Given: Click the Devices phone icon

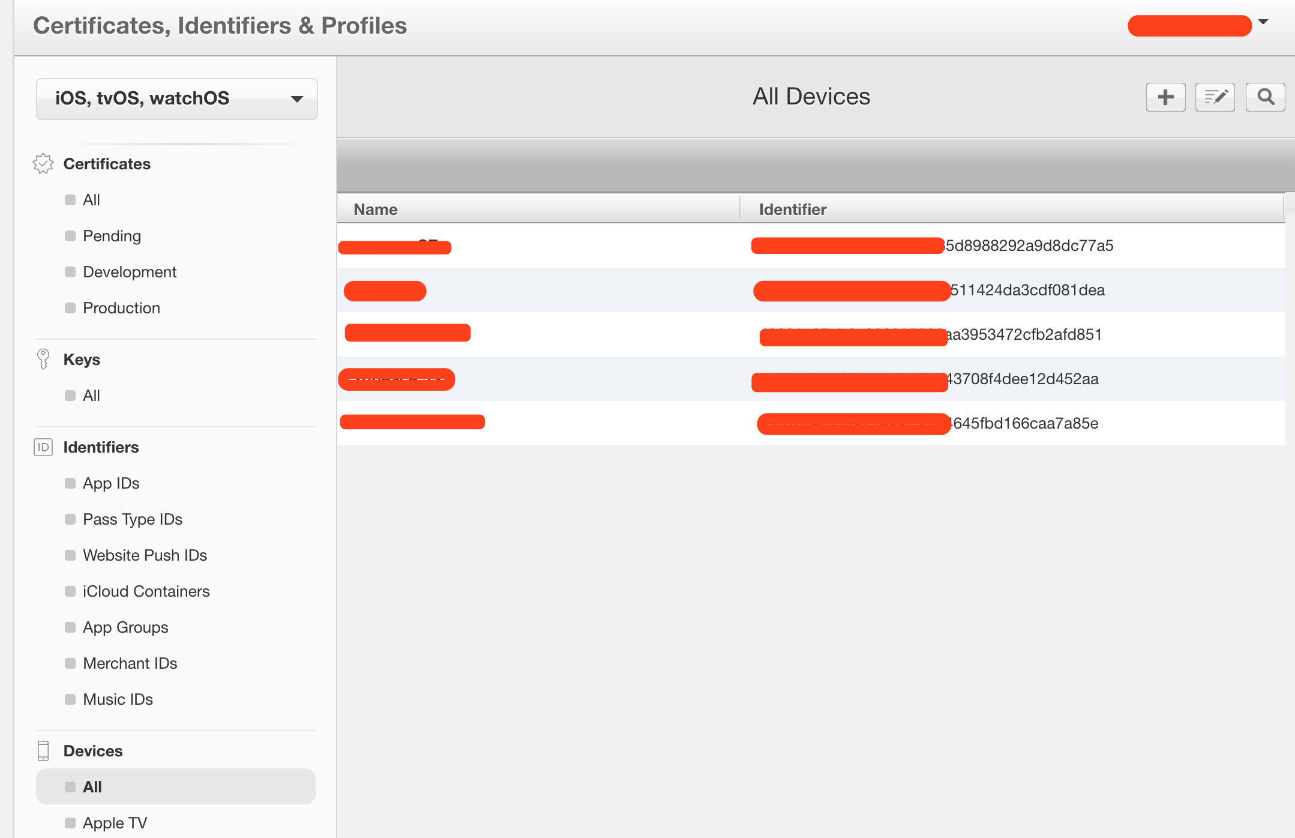Looking at the screenshot, I should point(43,751).
